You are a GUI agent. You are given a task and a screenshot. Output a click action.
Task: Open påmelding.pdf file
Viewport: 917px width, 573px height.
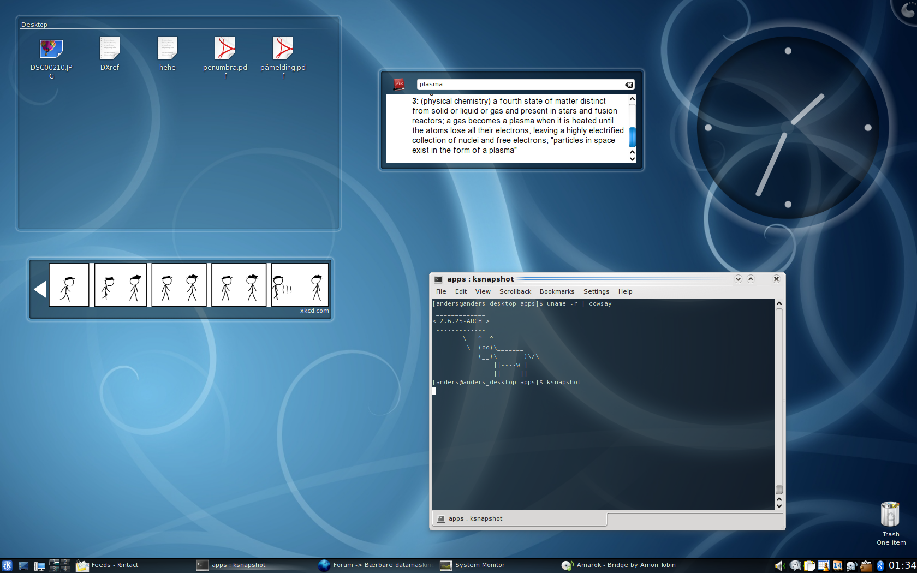point(283,58)
